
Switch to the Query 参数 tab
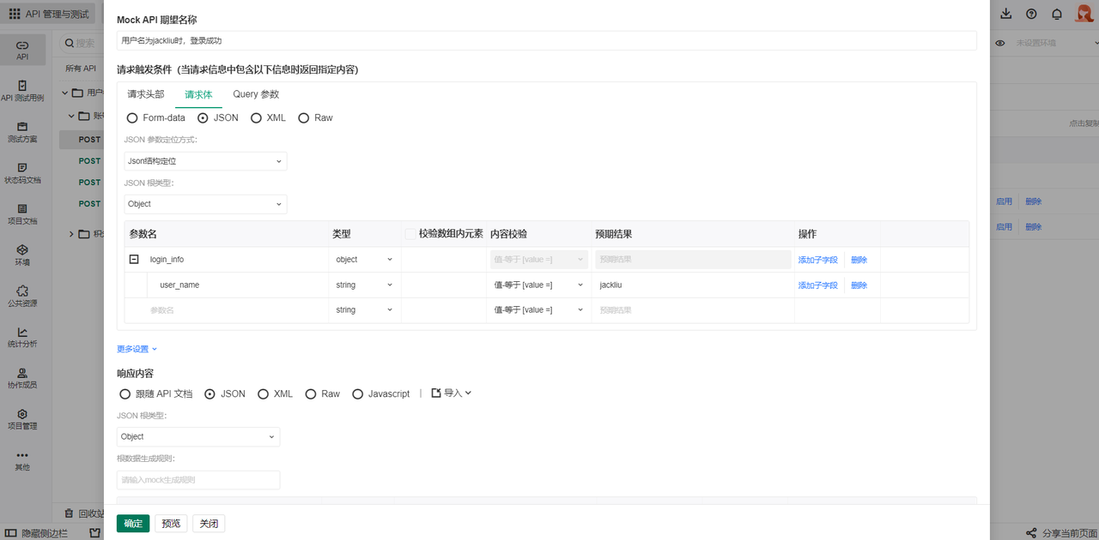point(256,94)
